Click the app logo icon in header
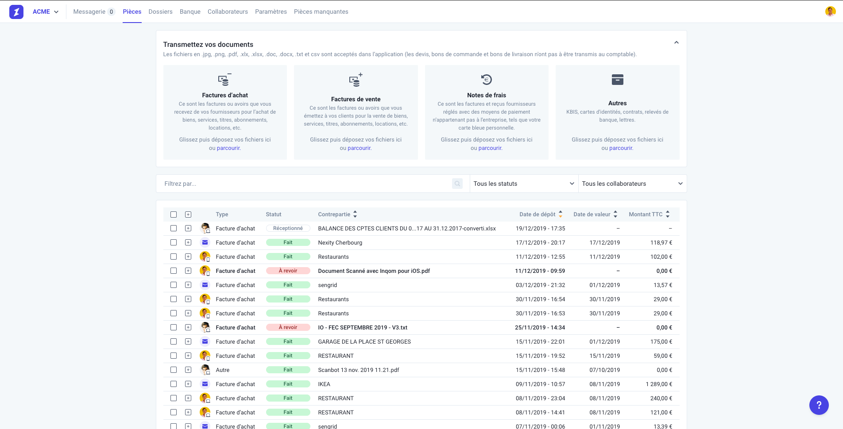This screenshot has height=429, width=843. click(16, 12)
